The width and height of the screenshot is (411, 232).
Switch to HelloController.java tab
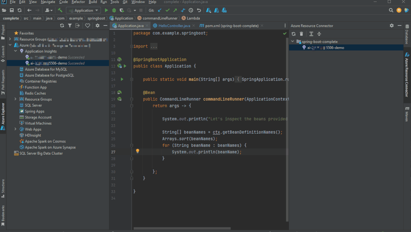pos(174,25)
